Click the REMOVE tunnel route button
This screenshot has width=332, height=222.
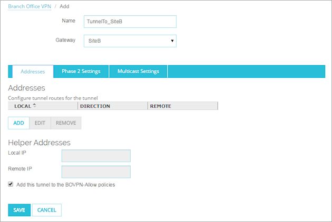(66, 123)
